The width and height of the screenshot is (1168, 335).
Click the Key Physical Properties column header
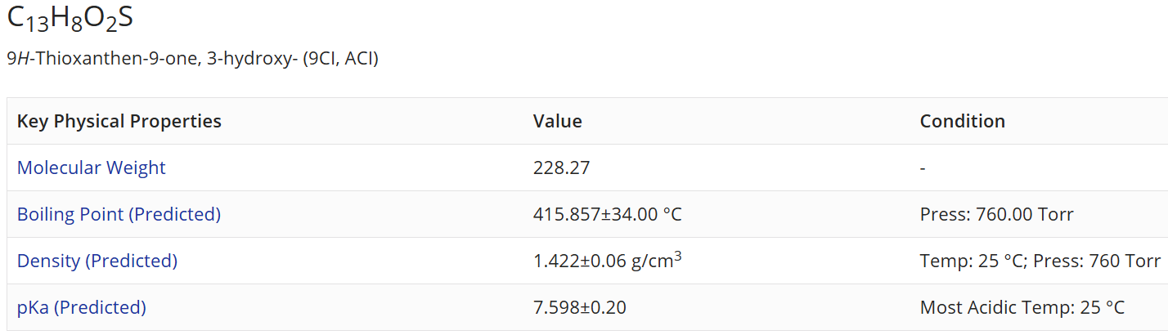click(x=119, y=121)
